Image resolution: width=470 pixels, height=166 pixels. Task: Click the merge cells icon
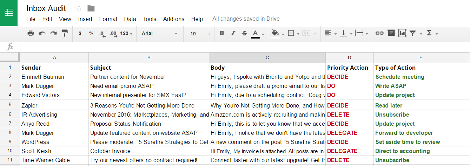click(x=306, y=33)
